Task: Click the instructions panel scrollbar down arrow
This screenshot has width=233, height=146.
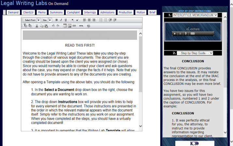Action: coord(225,132)
